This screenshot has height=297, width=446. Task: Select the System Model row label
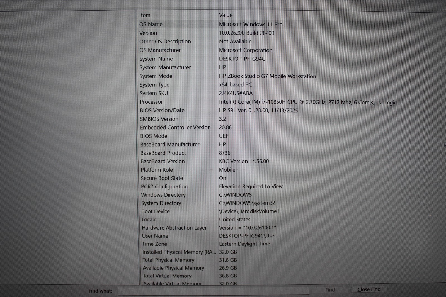[156, 76]
